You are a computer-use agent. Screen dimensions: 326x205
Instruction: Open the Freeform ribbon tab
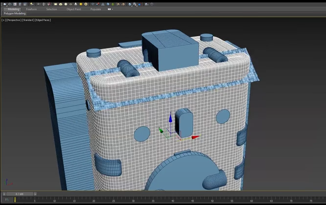click(32, 9)
